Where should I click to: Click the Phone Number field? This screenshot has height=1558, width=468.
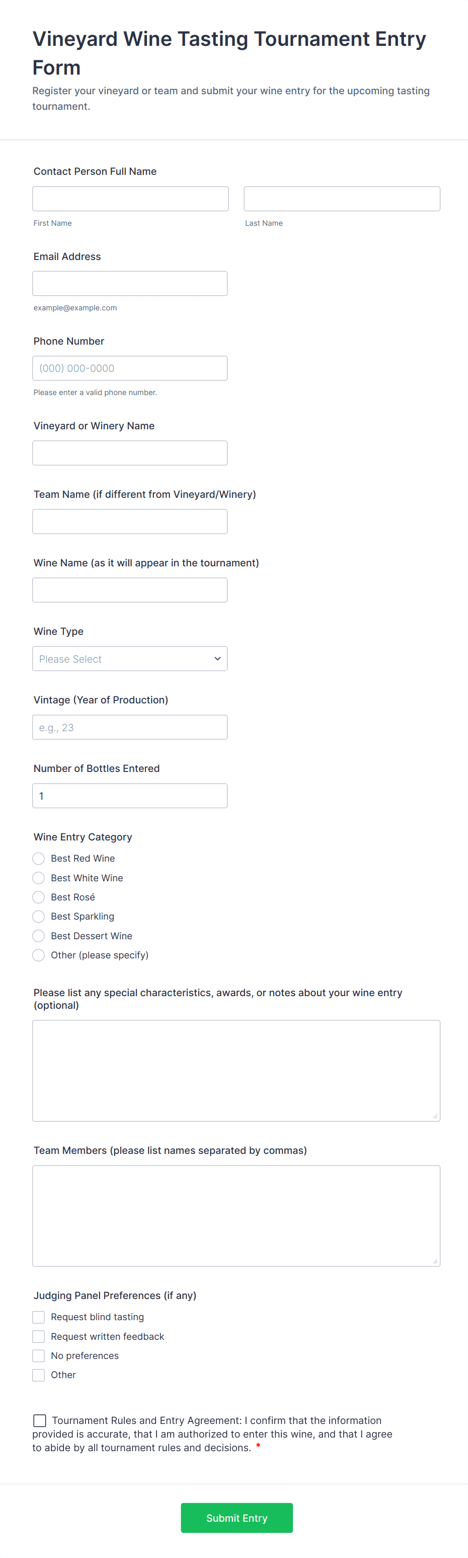point(130,368)
